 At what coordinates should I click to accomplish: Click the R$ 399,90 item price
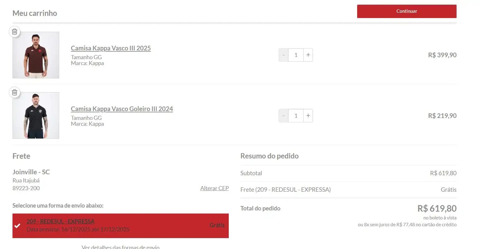pos(442,55)
